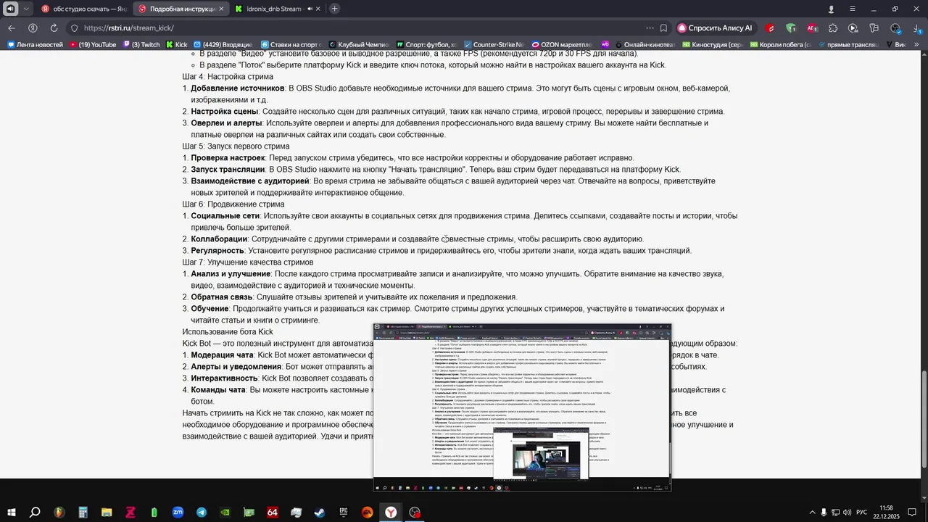The width and height of the screenshot is (928, 522).
Task: Open 'Клубный Чемпионат' bookmark
Action: 360,45
